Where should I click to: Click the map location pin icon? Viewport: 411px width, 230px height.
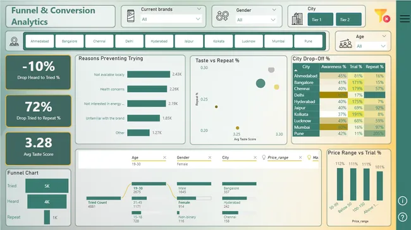pyautogui.click(x=14, y=42)
